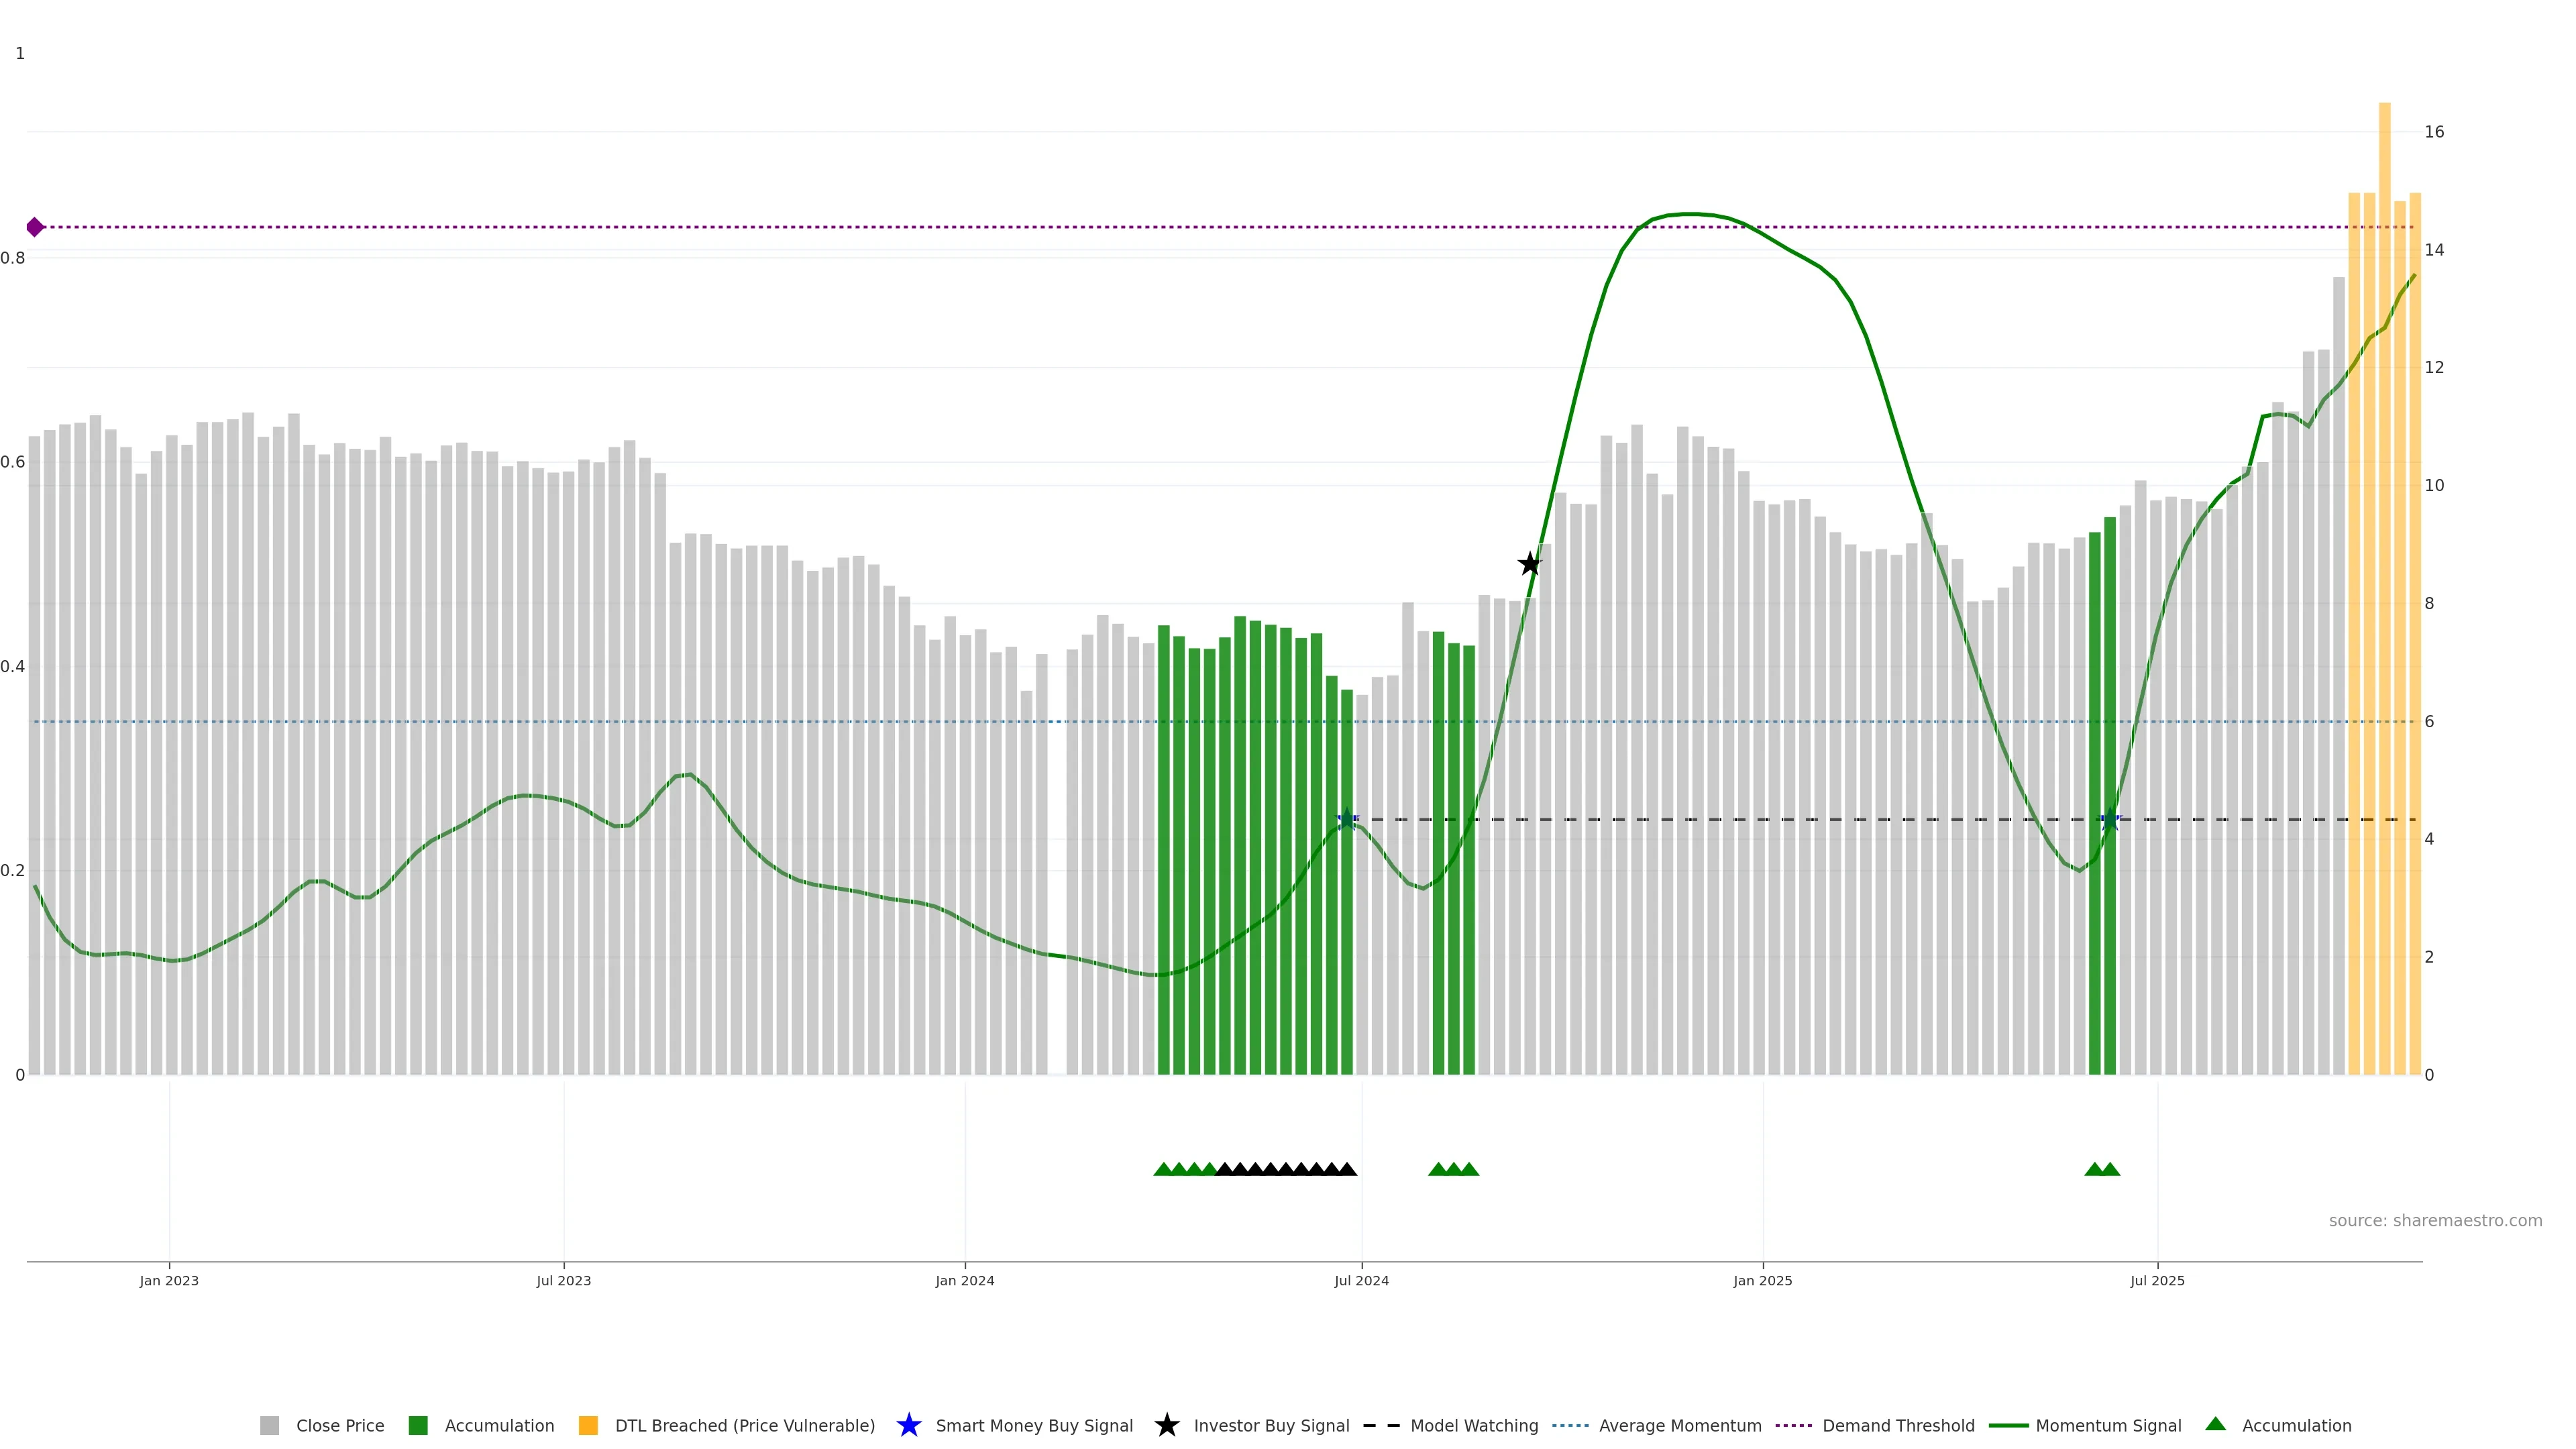This screenshot has width=2576, height=1449.
Task: Click the Smart Money star near Jul 2024
Action: coord(1347,819)
